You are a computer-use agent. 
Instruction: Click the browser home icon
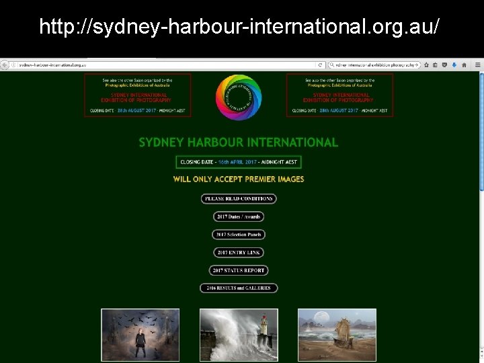464,65
